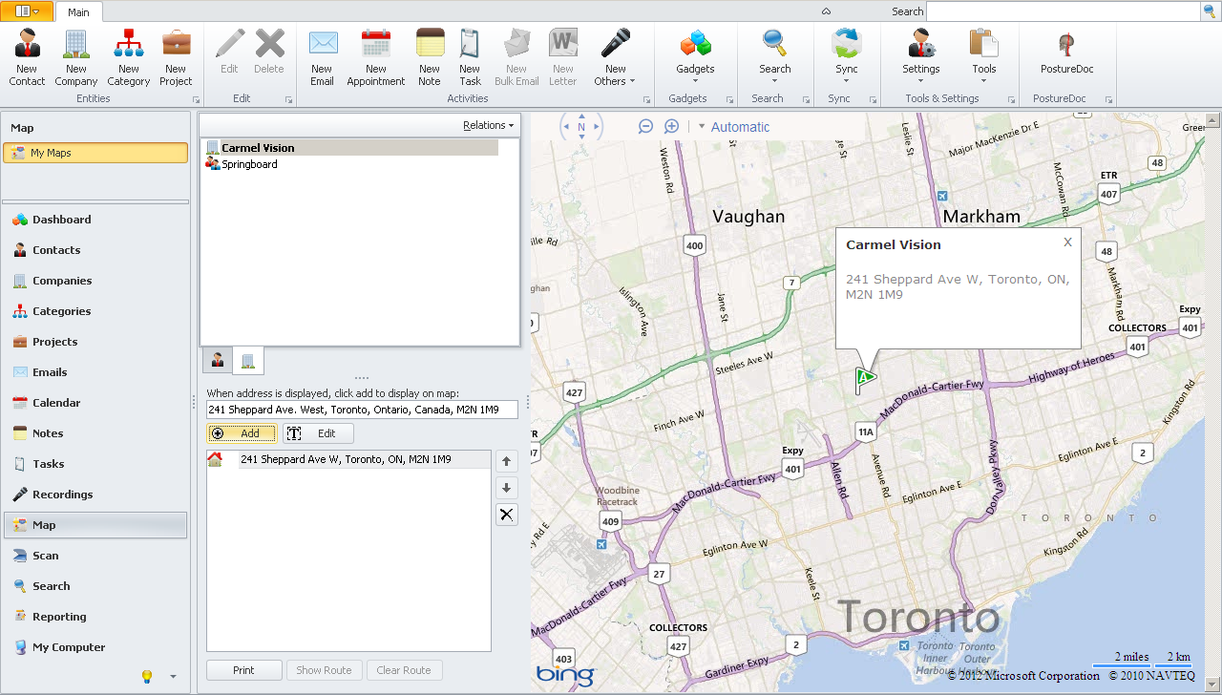This screenshot has width=1222, height=695.
Task: Zoom in on the map with the plus icon
Action: (671, 125)
